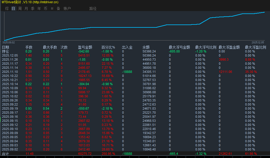The width and height of the screenshot is (270, 158).
Task: Switch to the 账户 account tab
Action: coord(67,8)
